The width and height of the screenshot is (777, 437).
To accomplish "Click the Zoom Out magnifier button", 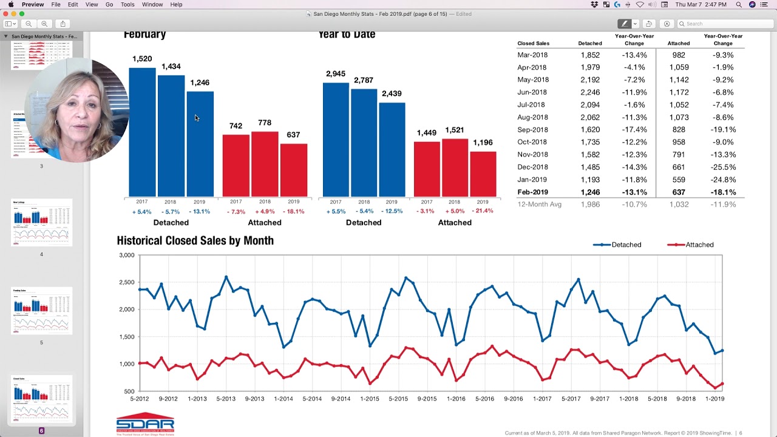I will tap(29, 24).
